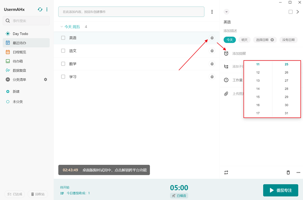Click the sync refresh icon beside UsermAHx
Screen dimensions: 303x200
tap(40, 9)
